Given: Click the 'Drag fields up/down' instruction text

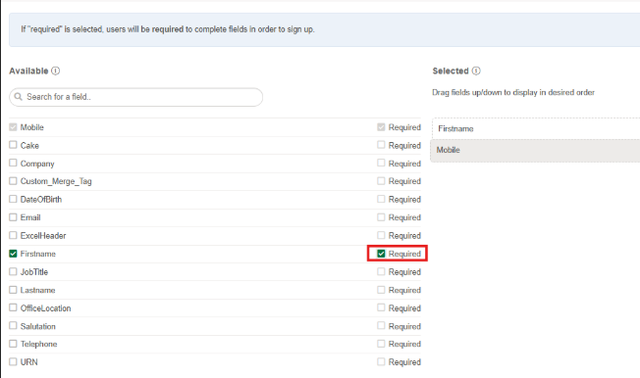Looking at the screenshot, I should 513,92.
